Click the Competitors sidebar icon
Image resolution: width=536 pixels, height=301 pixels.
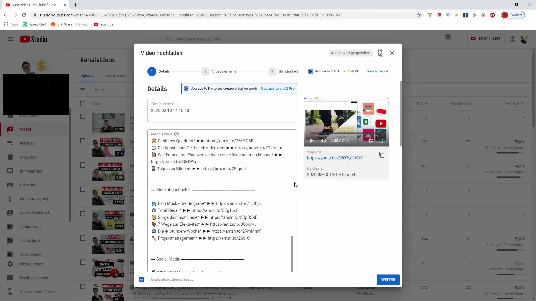tap(10, 227)
